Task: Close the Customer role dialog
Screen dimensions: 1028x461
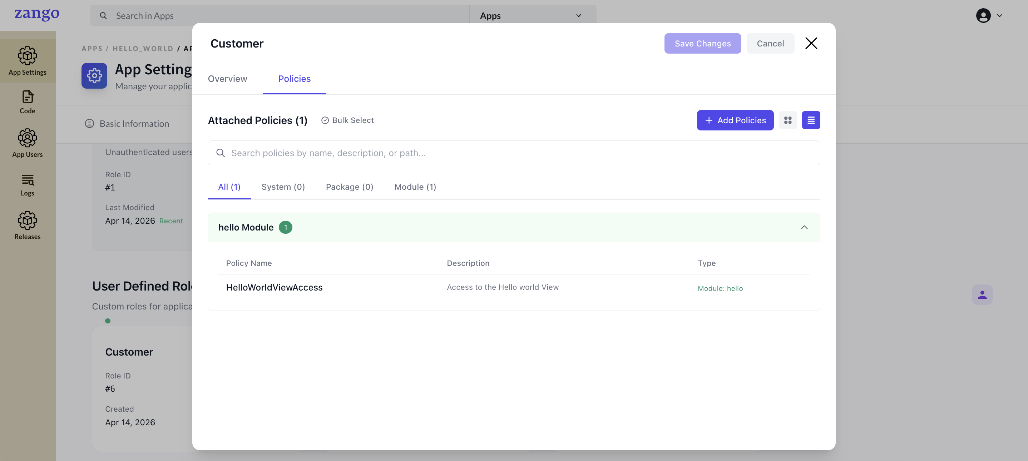Action: coord(811,43)
